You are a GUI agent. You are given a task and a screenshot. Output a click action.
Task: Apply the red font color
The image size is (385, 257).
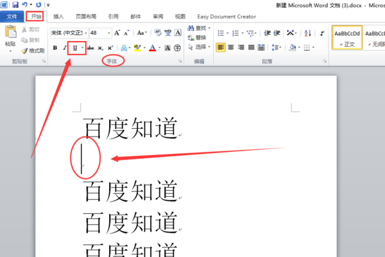pyautogui.click(x=153, y=48)
